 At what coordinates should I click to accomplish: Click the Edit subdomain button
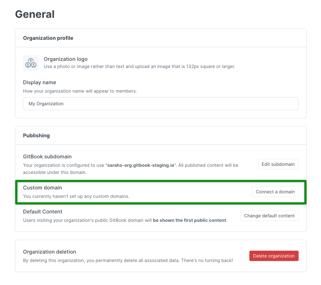point(278,164)
